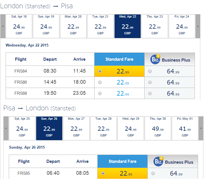Select return date Fri, May 01
The image size is (204, 179).
click(185, 128)
